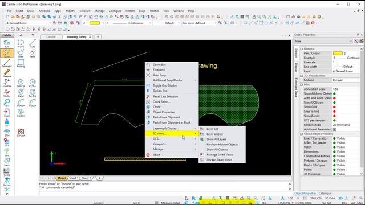This screenshot has height=205, width=365.
Task: Toggle Show All Anno Objects indicator
Action: pyautogui.click(x=334, y=93)
